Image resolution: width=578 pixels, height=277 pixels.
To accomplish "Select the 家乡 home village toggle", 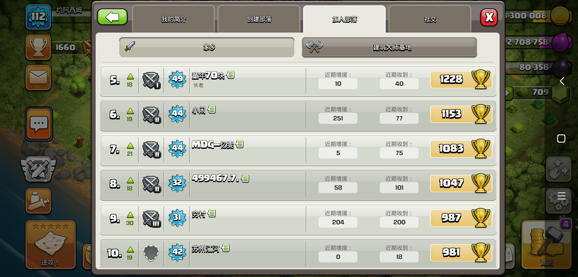I will coord(207,47).
